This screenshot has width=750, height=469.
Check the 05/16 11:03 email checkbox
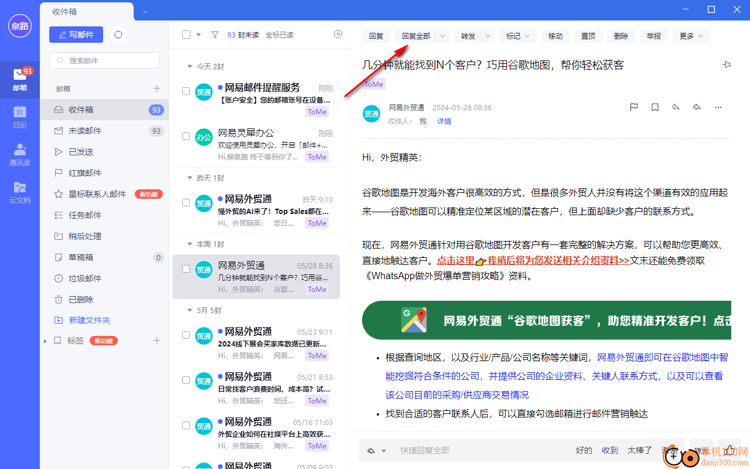(186, 426)
